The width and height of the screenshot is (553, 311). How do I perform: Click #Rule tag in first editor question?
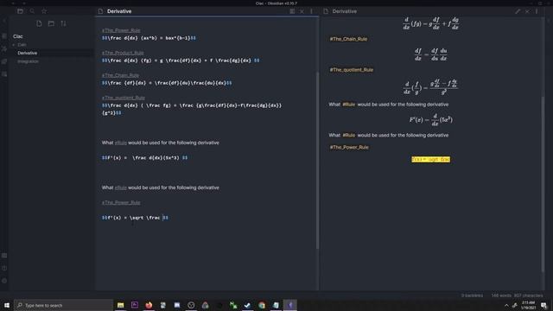[x=121, y=143]
